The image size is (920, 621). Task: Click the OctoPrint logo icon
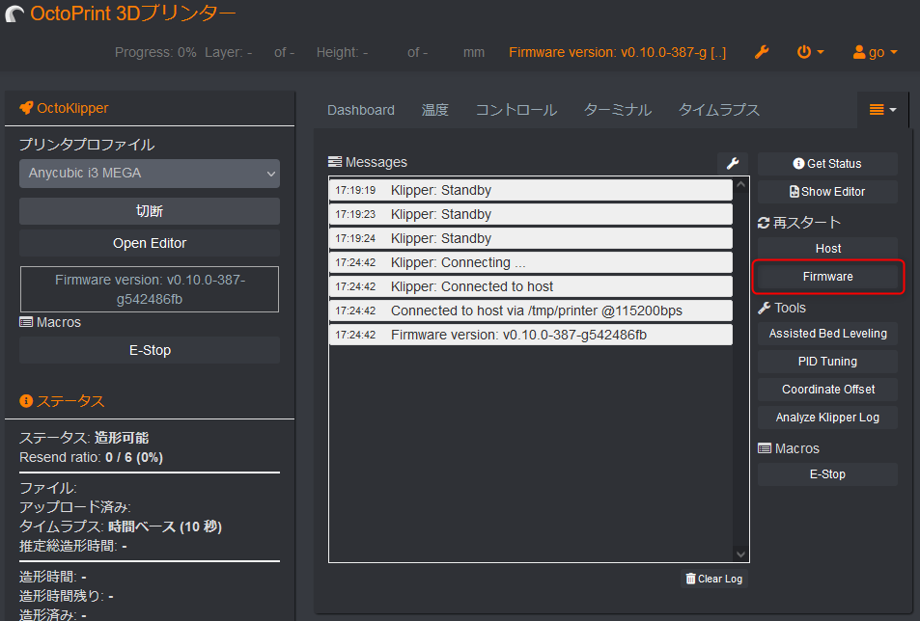point(14,13)
